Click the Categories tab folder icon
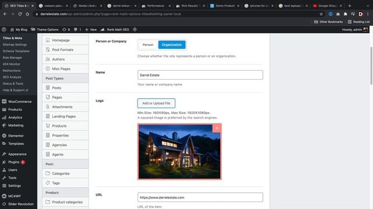The height and width of the screenshot is (209, 373). [48, 173]
